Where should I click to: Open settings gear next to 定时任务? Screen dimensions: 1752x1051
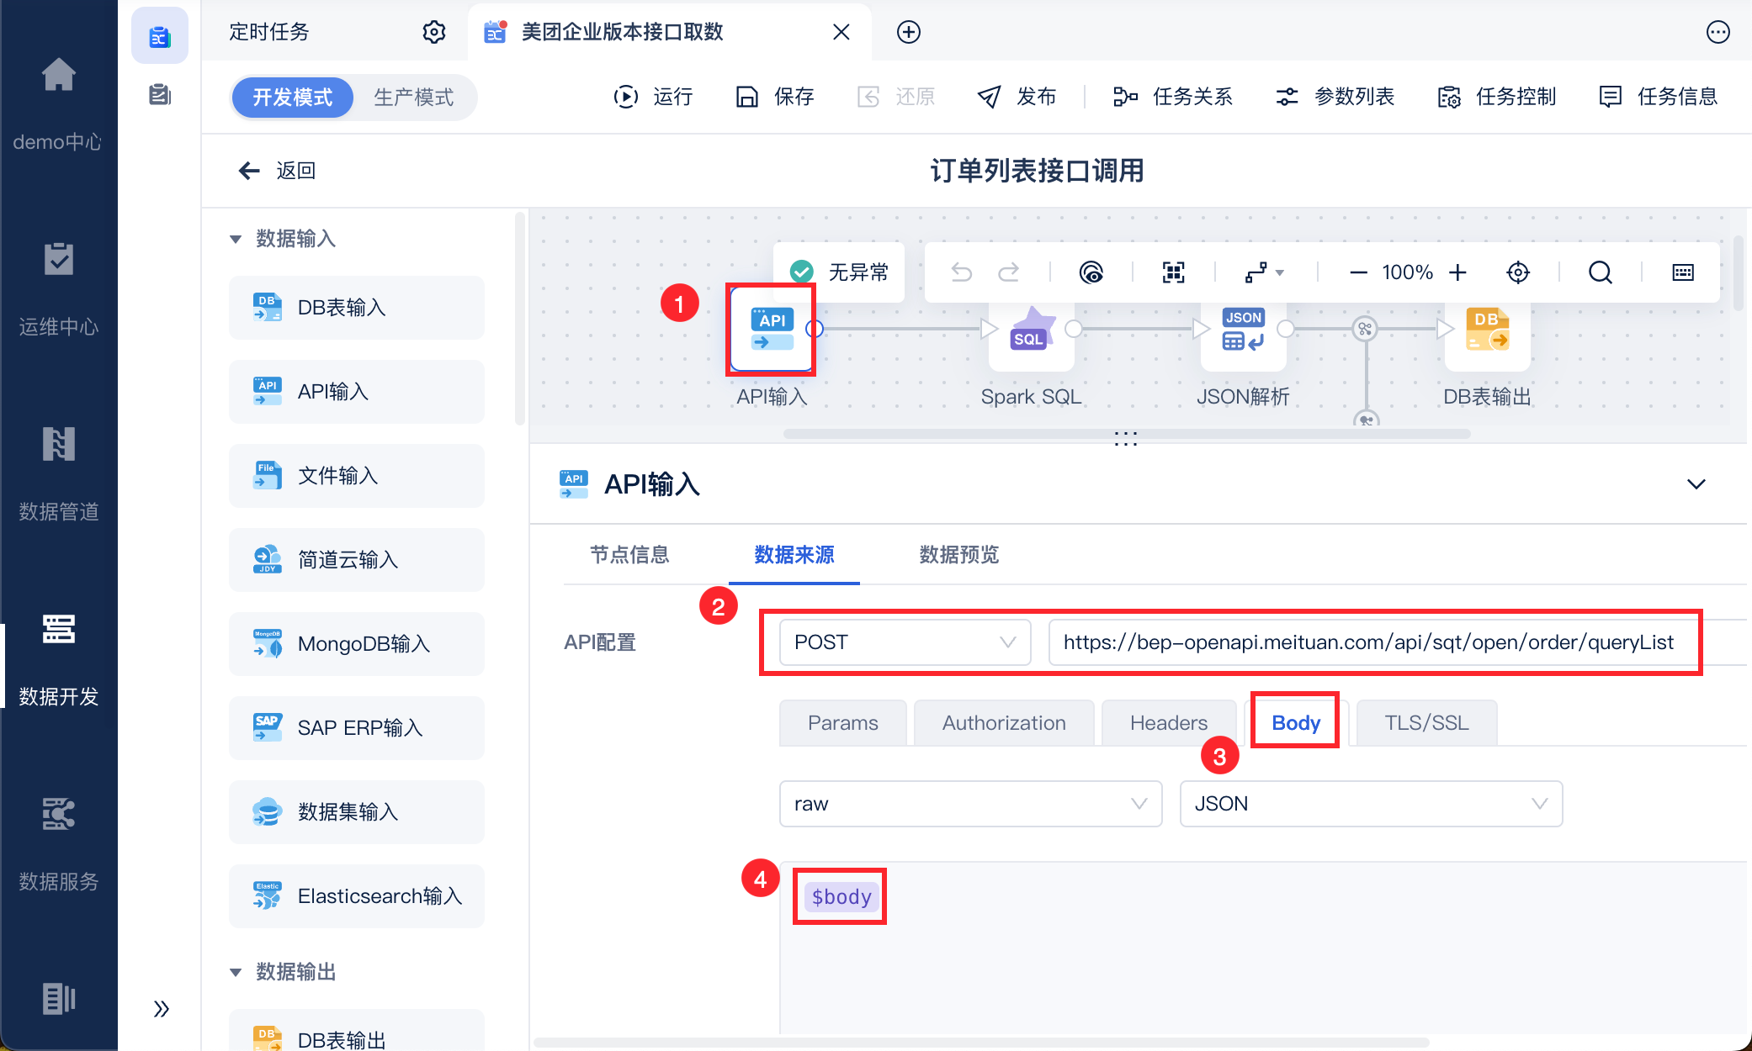pos(433,32)
